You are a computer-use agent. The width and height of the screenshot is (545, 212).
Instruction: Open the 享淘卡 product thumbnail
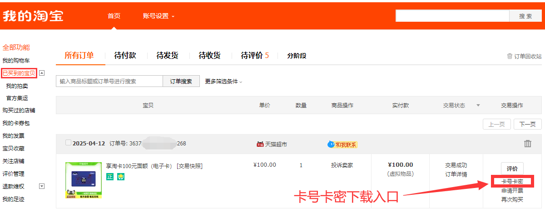84,180
